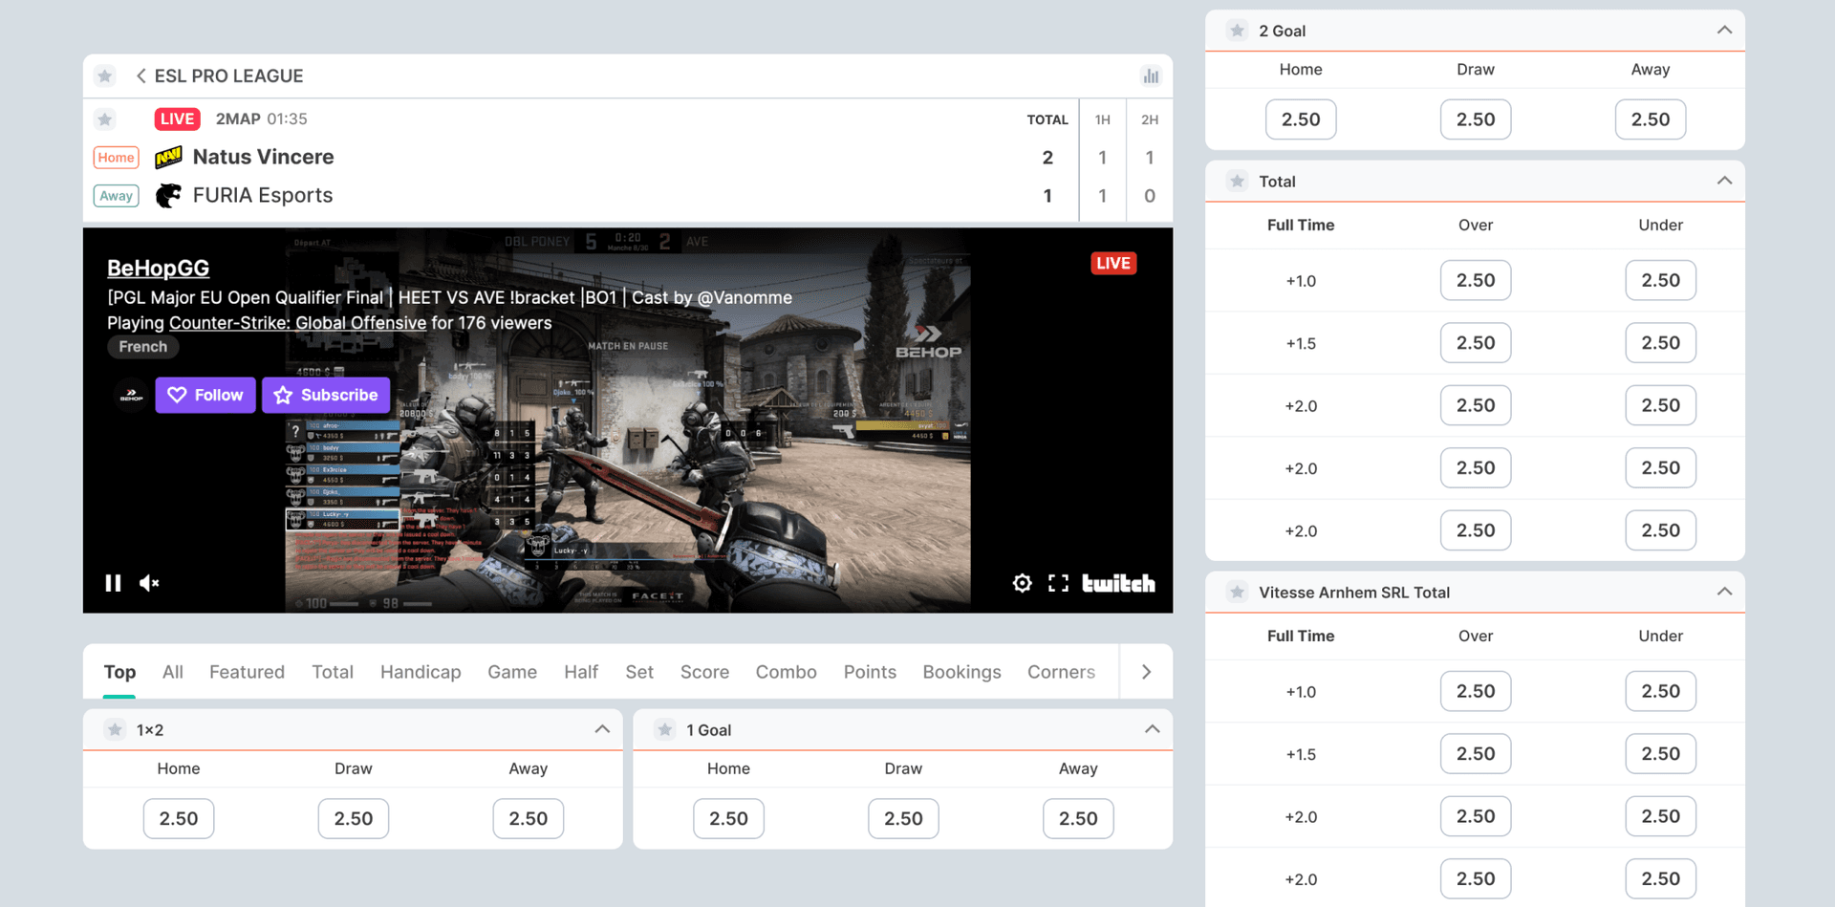
Task: Go back with ESL PRO LEAGUE chevron
Action: (140, 76)
